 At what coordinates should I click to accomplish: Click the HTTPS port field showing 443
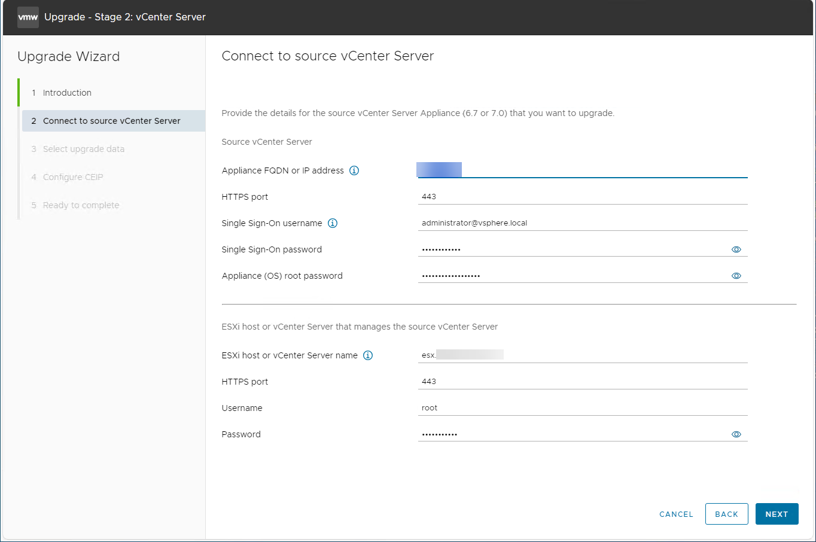point(568,196)
